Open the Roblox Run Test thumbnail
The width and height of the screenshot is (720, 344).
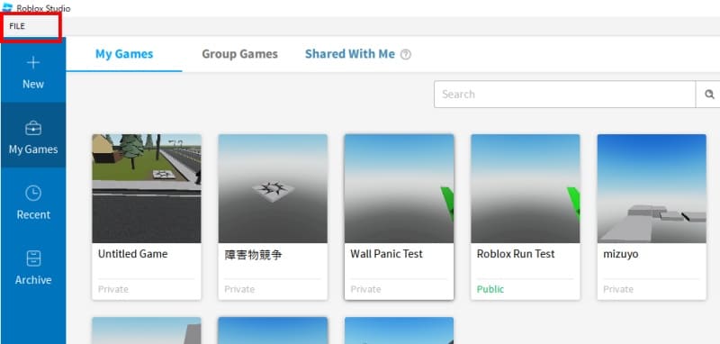tap(526, 188)
